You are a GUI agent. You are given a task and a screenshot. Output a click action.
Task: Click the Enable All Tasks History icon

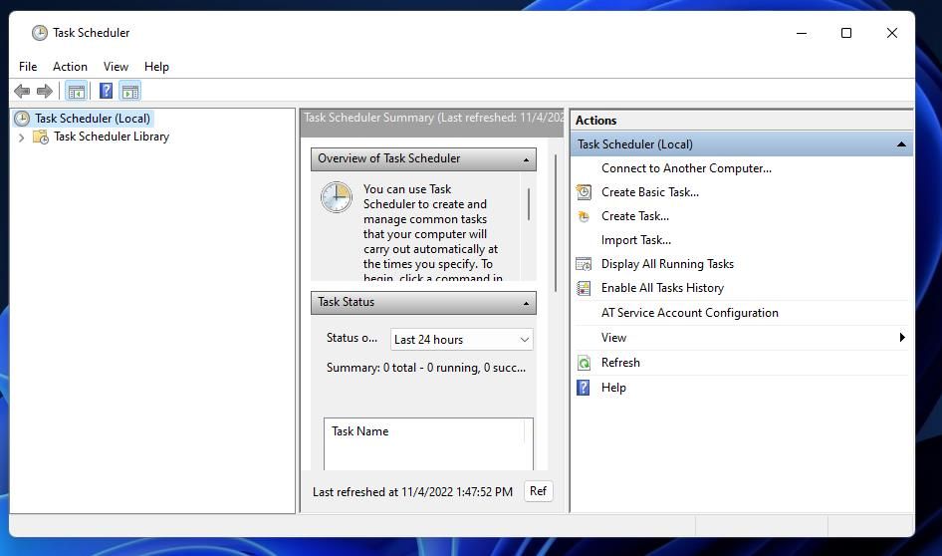pyautogui.click(x=584, y=288)
